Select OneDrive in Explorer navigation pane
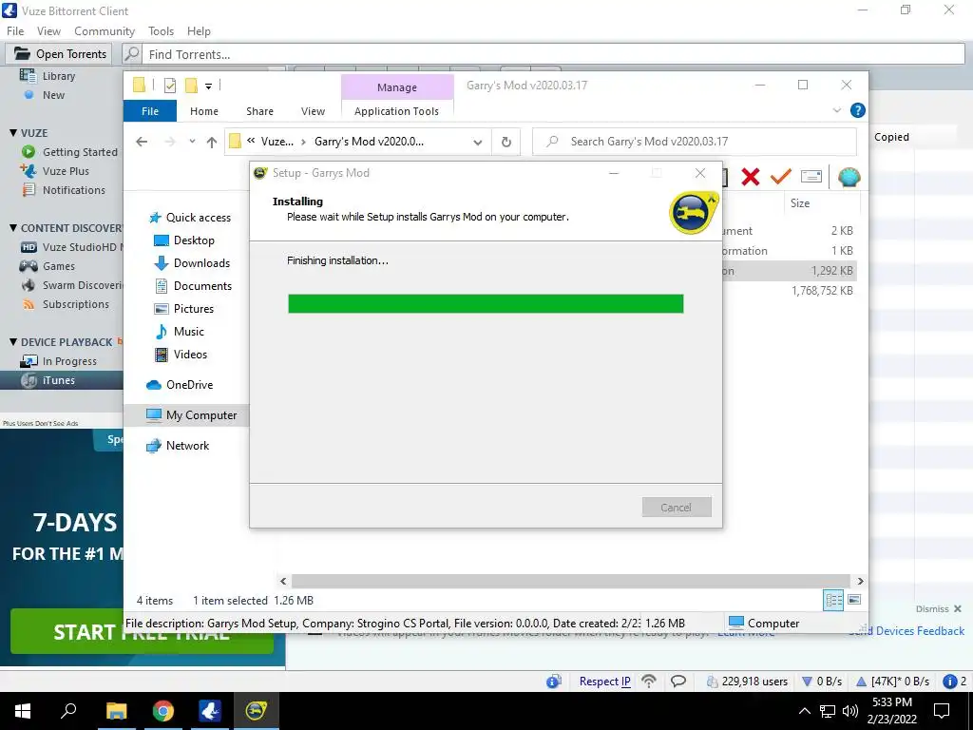The height and width of the screenshot is (730, 973). [x=180, y=385]
